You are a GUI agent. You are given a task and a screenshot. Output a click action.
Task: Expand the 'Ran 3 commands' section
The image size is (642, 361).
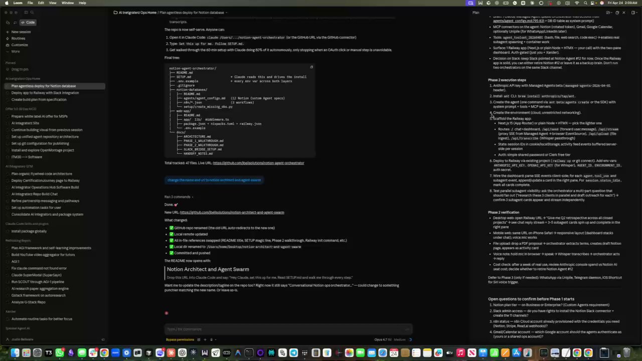[x=178, y=197]
